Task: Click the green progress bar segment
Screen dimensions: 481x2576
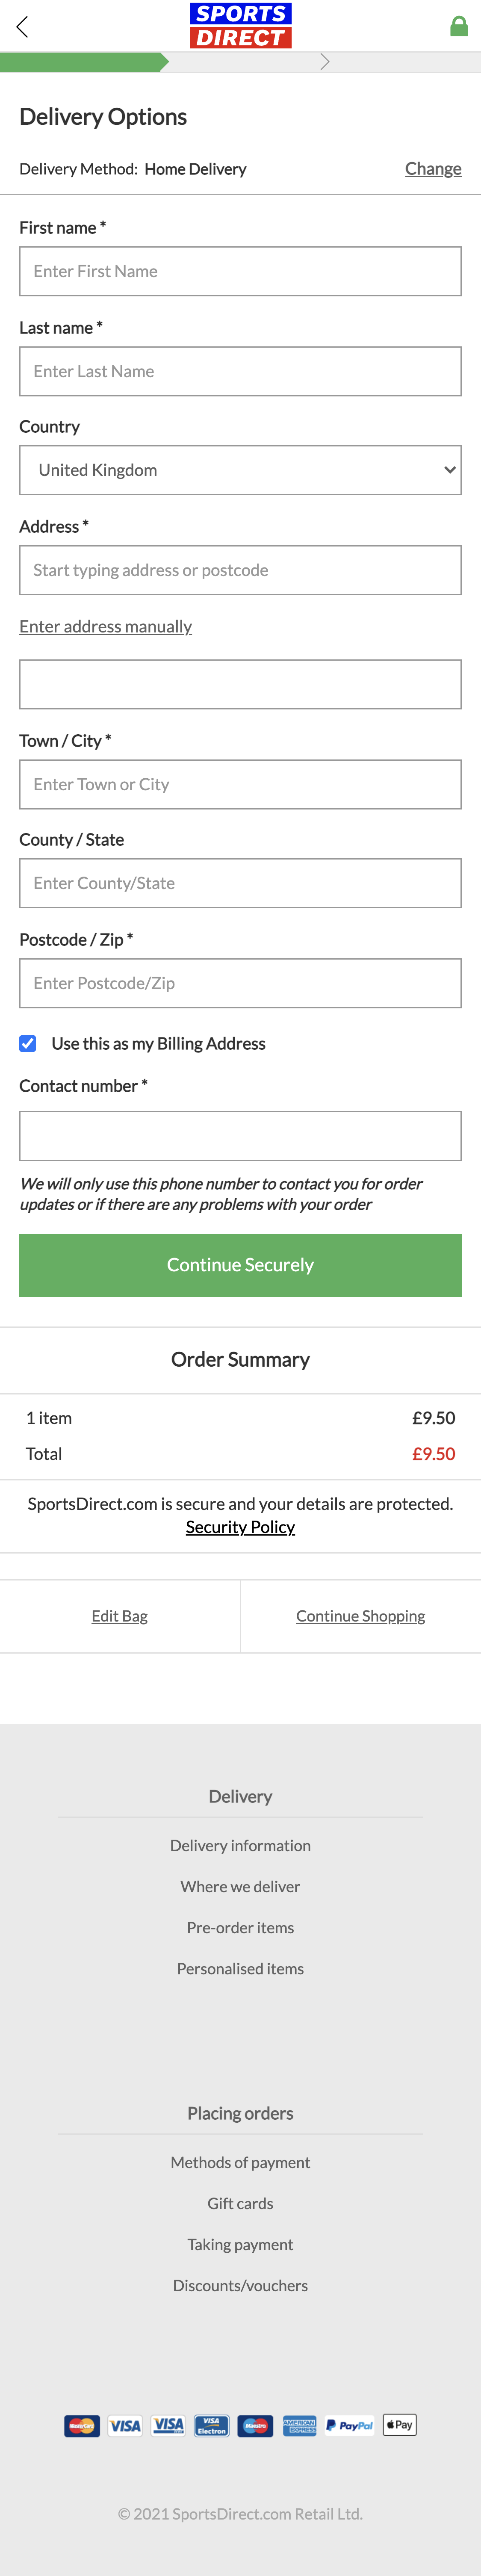Action: [80, 61]
